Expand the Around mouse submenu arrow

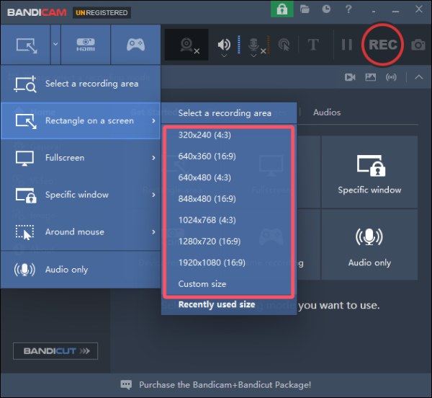tap(153, 231)
